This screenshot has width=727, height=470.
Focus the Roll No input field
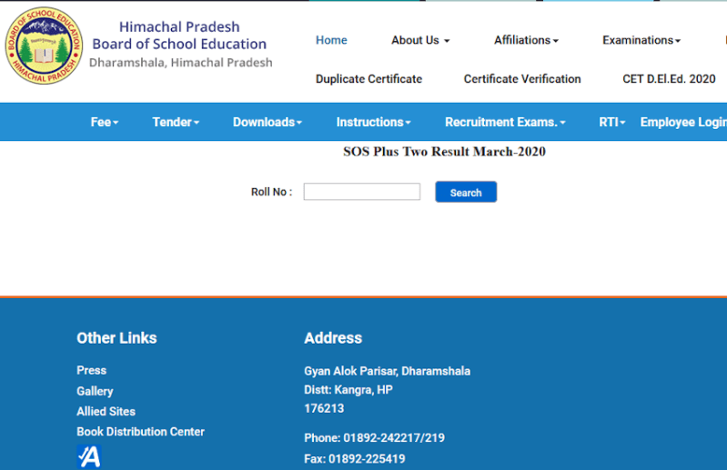pyautogui.click(x=361, y=192)
